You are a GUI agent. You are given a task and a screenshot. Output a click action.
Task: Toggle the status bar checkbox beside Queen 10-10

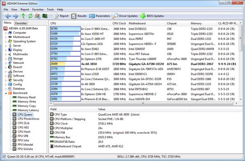4,157
